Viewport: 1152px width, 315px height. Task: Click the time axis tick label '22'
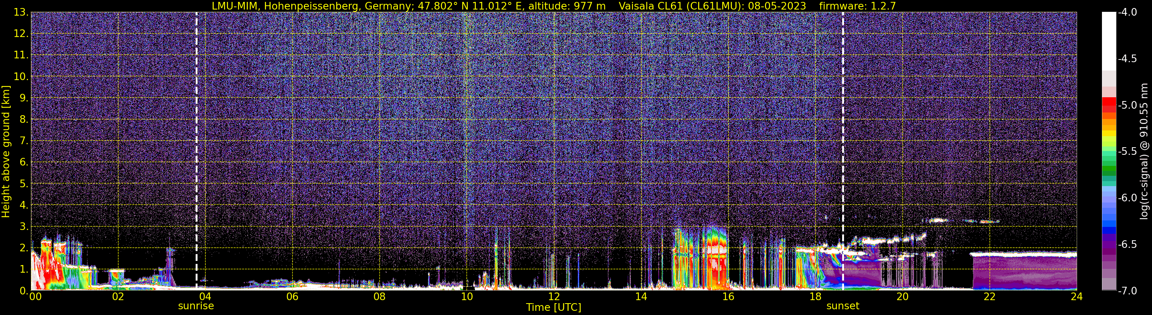coord(990,297)
